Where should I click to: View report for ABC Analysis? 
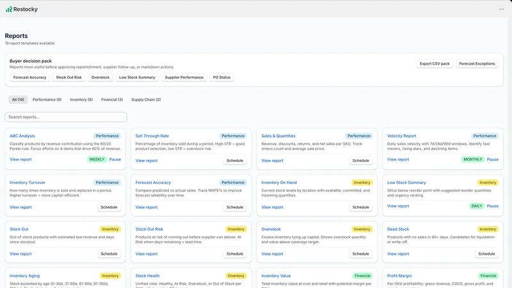click(x=20, y=159)
